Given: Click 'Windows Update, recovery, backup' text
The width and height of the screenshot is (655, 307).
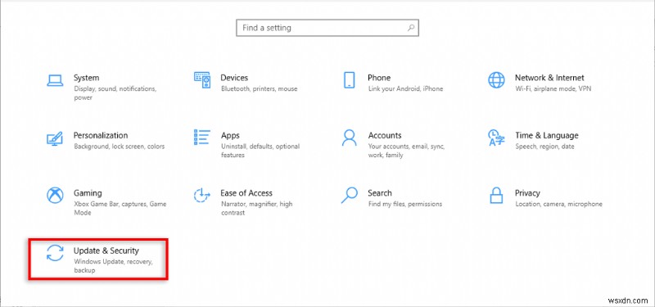Looking at the screenshot, I should tap(114, 266).
